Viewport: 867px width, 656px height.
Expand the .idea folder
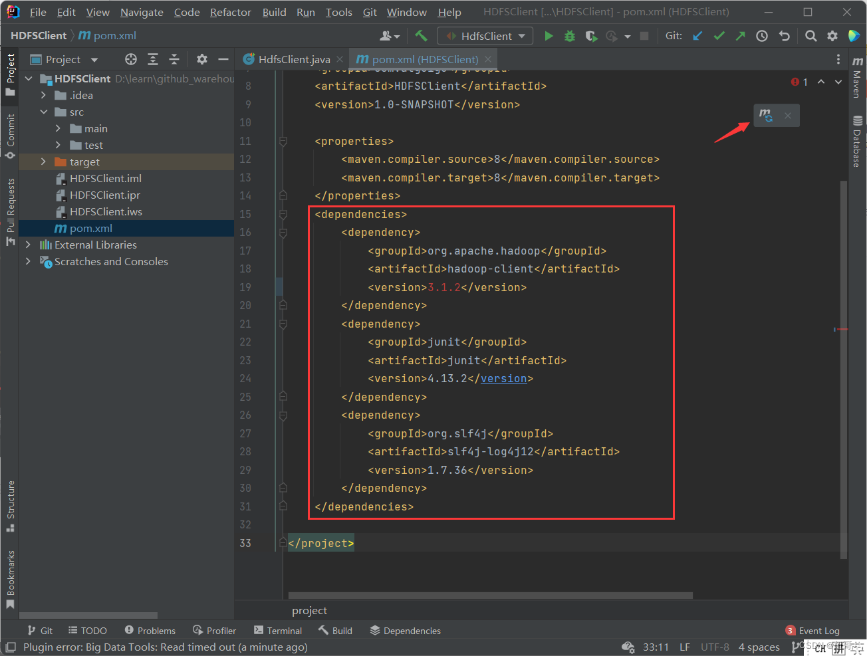point(43,95)
